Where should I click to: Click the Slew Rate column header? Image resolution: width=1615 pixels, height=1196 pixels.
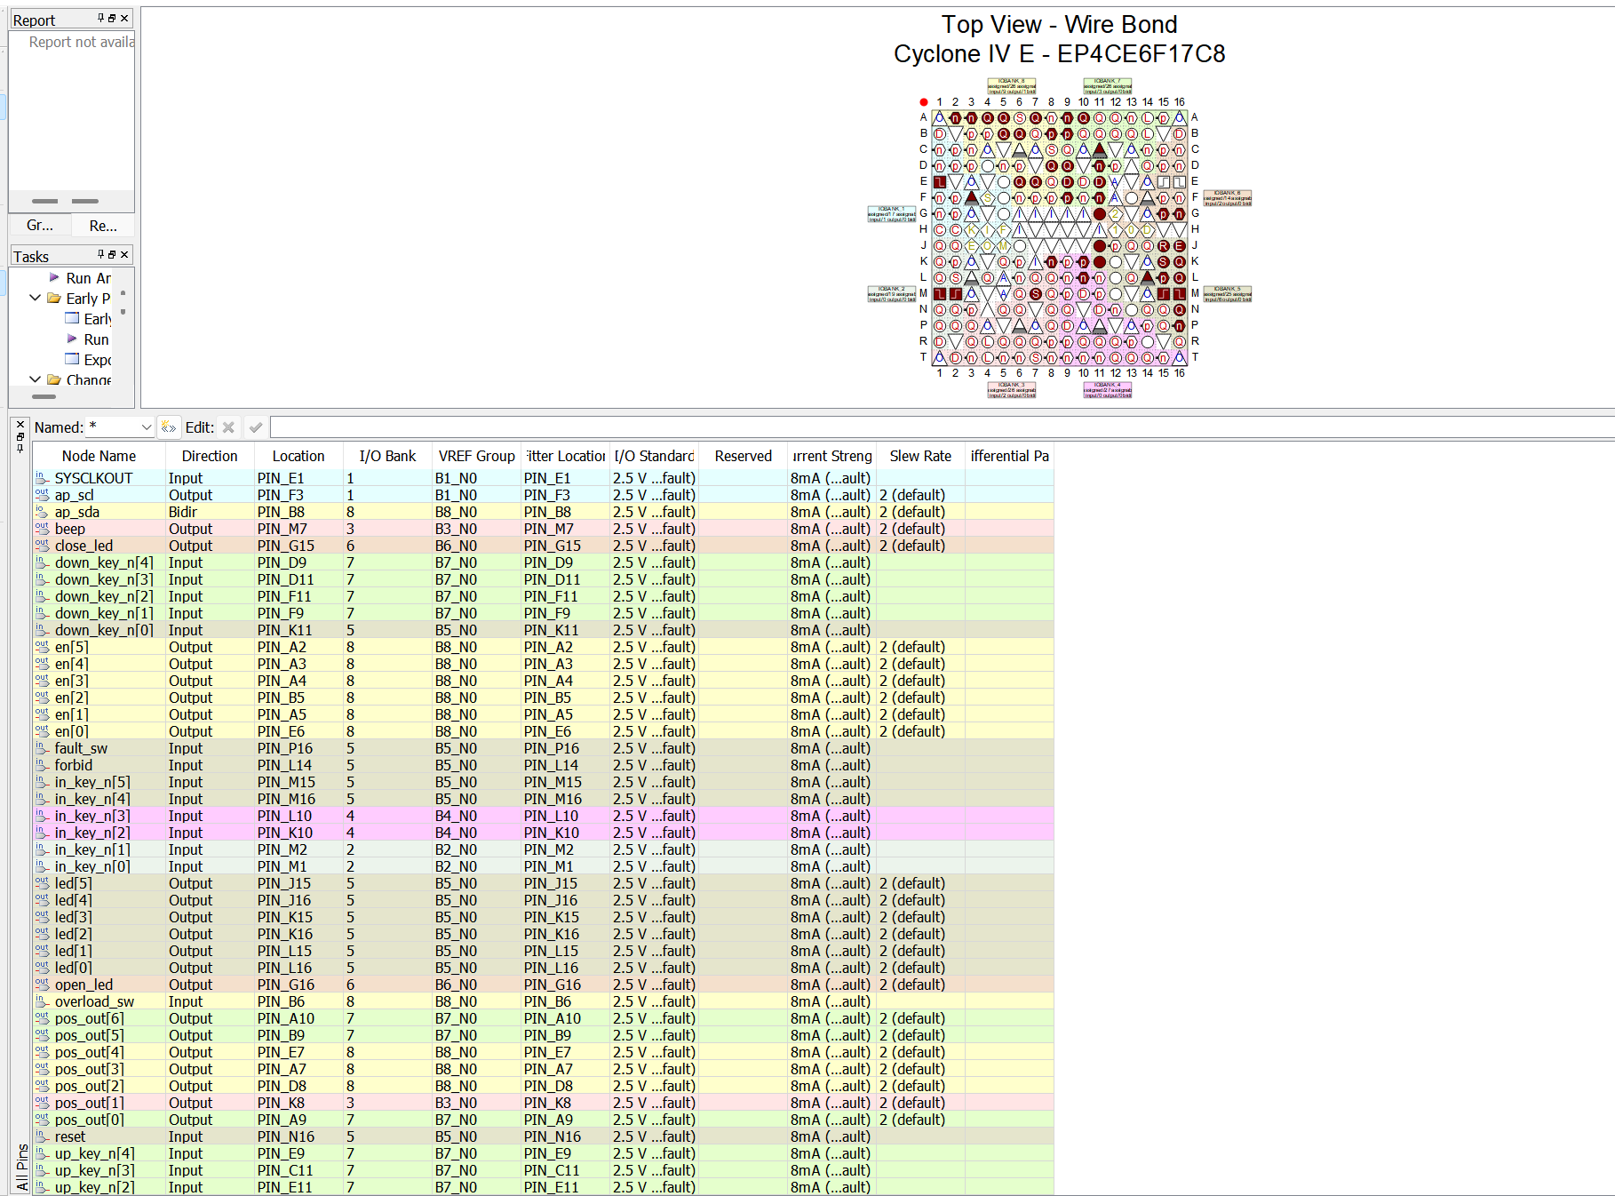pyautogui.click(x=920, y=456)
